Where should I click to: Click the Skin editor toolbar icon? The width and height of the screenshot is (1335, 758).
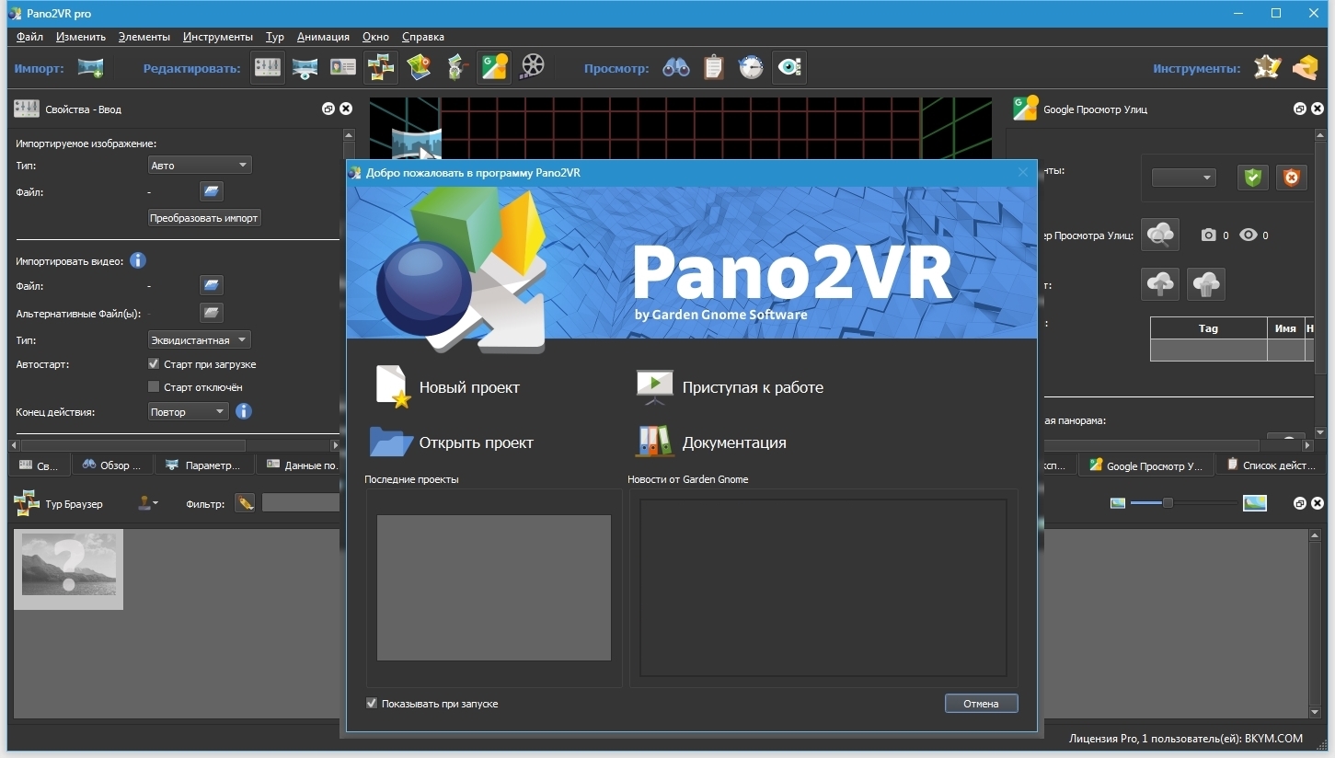click(x=455, y=68)
